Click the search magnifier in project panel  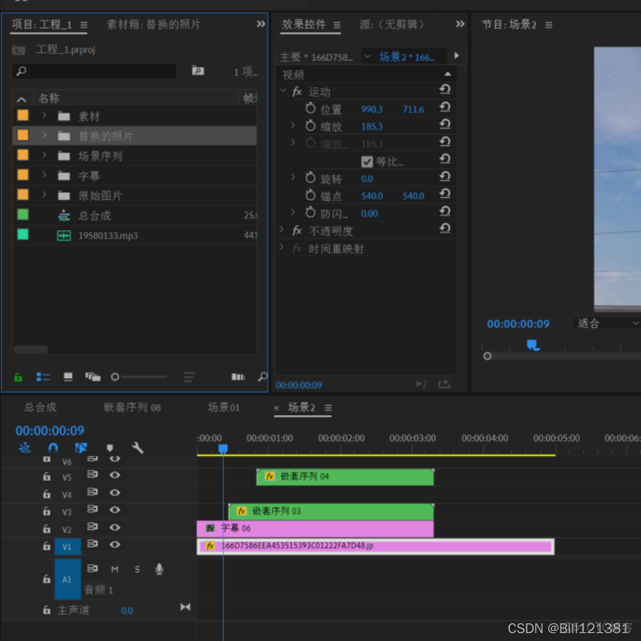(19, 71)
